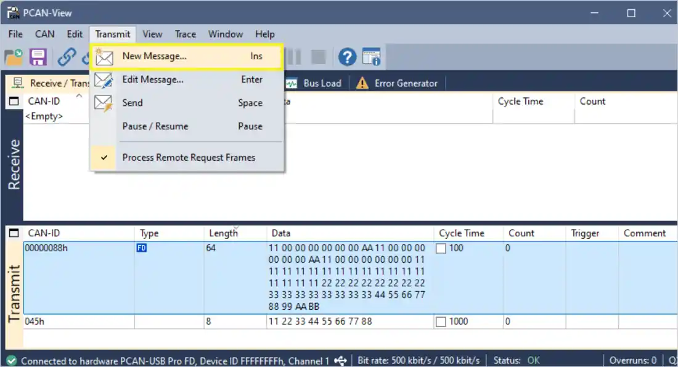Click Cycle Time header in Transmit panel
This screenshot has height=367, width=678.
[468, 233]
